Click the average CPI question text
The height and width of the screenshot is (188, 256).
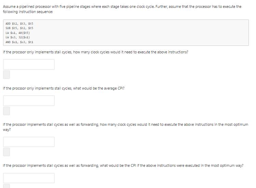(64, 89)
